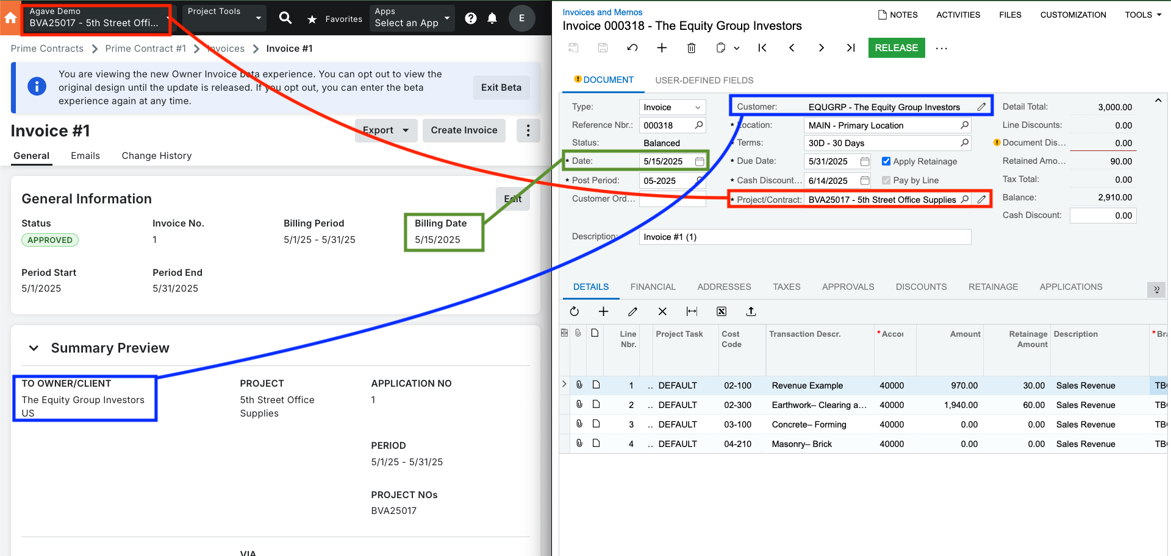Open the three-dot menu beside Create Invoice
1171x556 pixels.
(528, 130)
